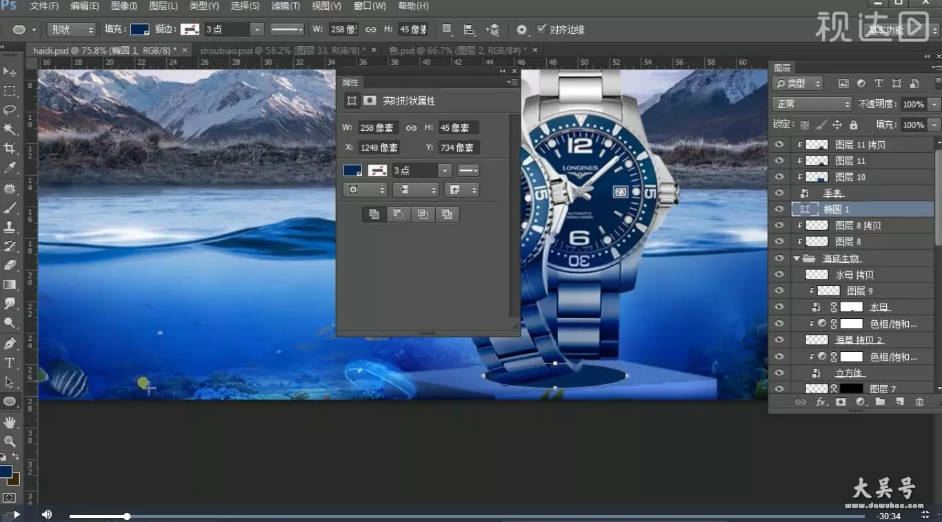Click the W width field in Properties panel
Image resolution: width=942 pixels, height=522 pixels.
pos(378,128)
